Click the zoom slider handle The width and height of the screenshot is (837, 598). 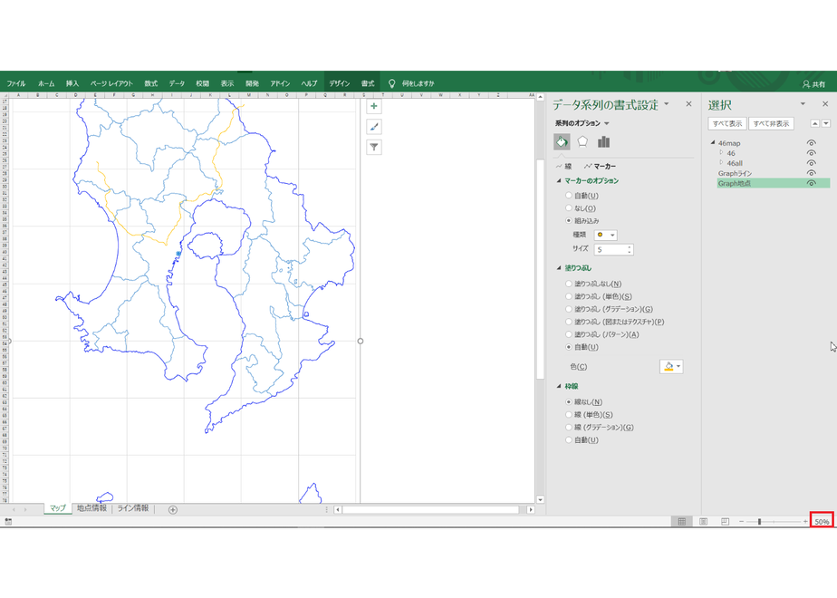click(x=759, y=522)
